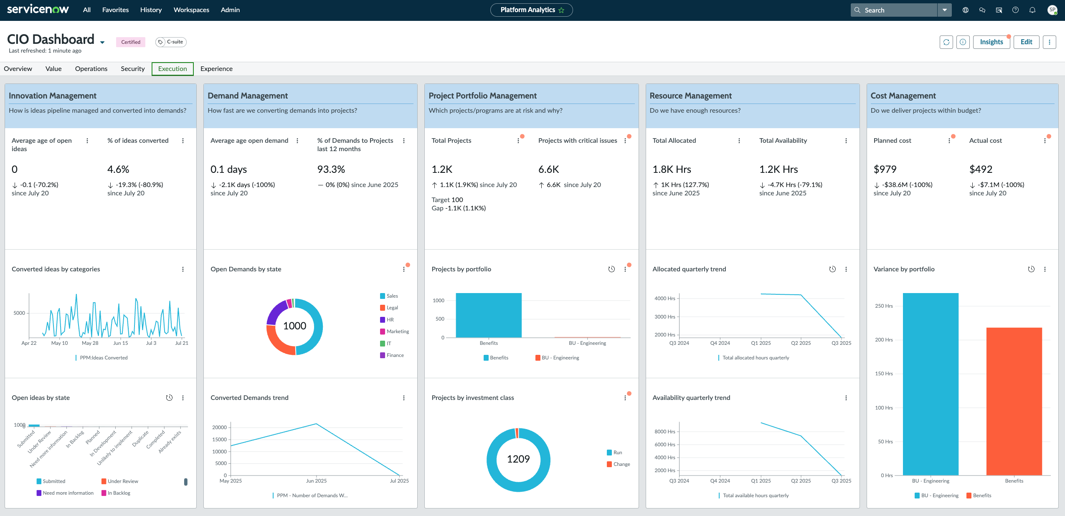Viewport: 1065px width, 516px height.
Task: Click the Insights button
Action: click(991, 42)
